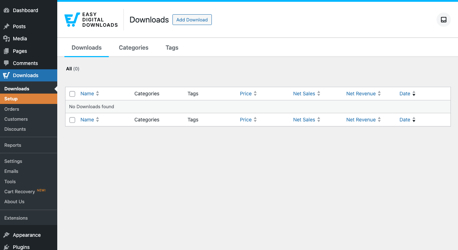Open Emails in the sidebar submenu

29,171
